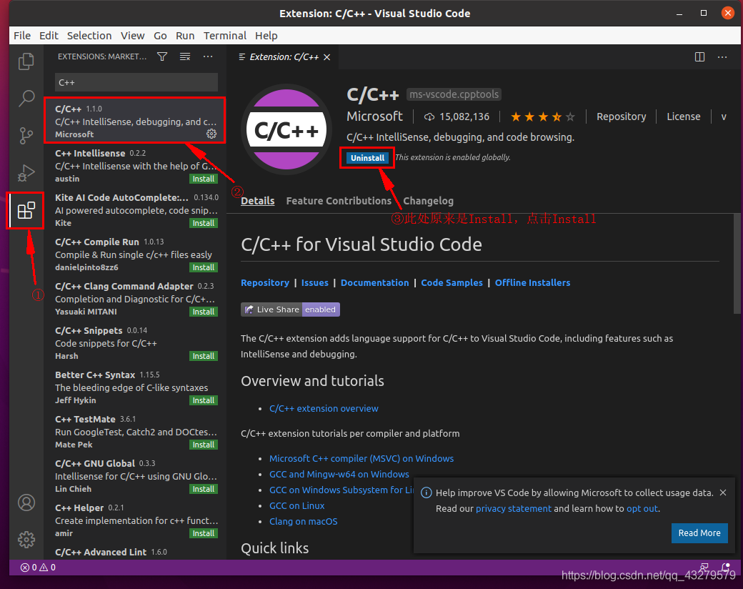Open the privacy statement link
The image size is (743, 589).
point(513,508)
